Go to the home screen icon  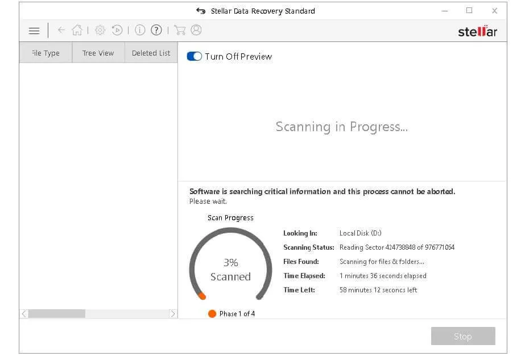tap(77, 31)
